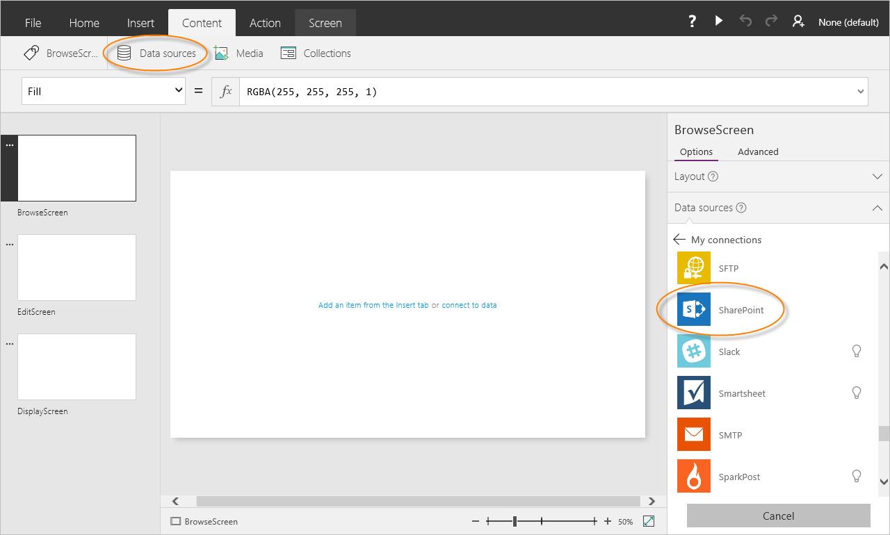Select the Media toolbar icon
The height and width of the screenshot is (535, 890).
(x=239, y=53)
